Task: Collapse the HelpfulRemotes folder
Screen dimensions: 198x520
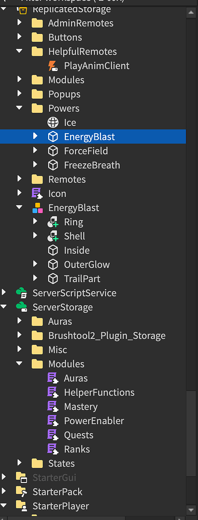Action: tap(20, 51)
